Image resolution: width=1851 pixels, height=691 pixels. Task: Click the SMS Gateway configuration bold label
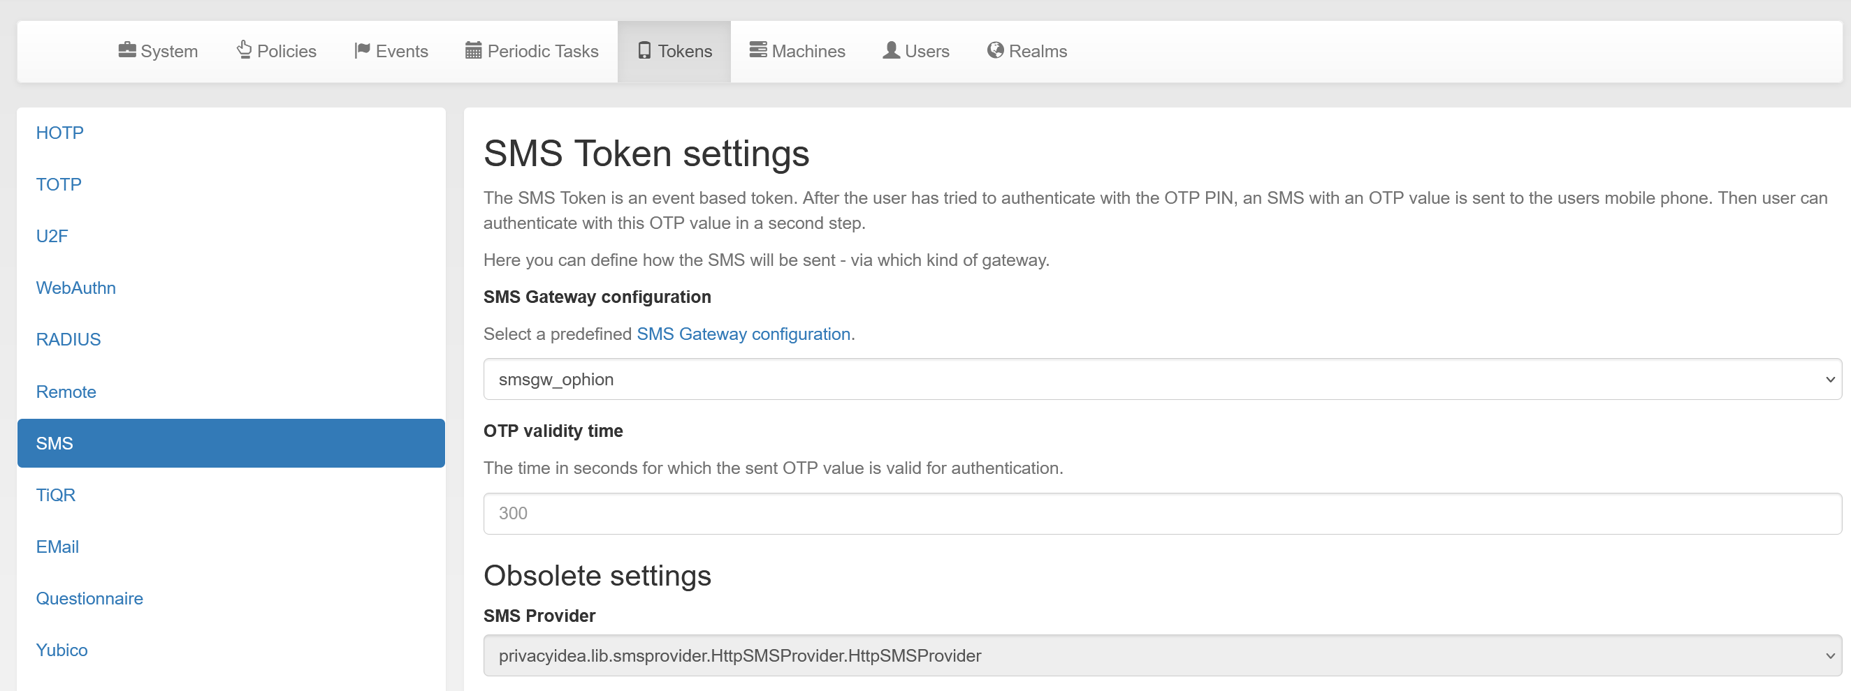(597, 297)
